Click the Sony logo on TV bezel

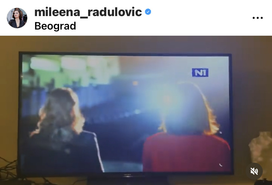point(127,175)
